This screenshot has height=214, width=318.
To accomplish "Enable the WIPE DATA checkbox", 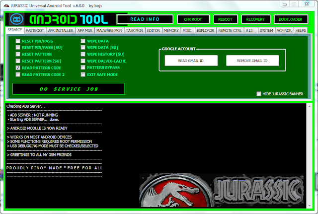I will (83, 41).
